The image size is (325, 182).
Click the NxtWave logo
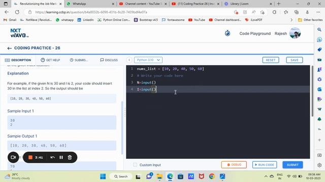click(x=19, y=33)
